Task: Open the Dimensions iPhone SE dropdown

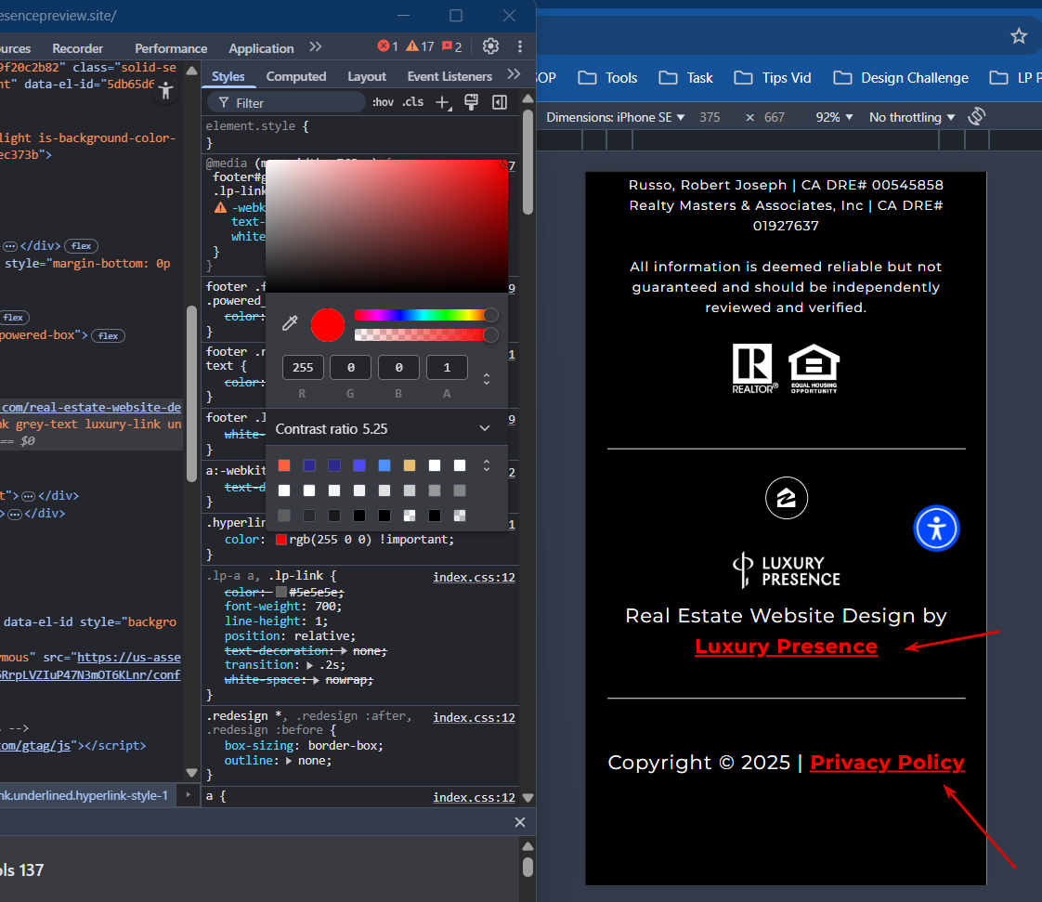Action: (x=615, y=117)
